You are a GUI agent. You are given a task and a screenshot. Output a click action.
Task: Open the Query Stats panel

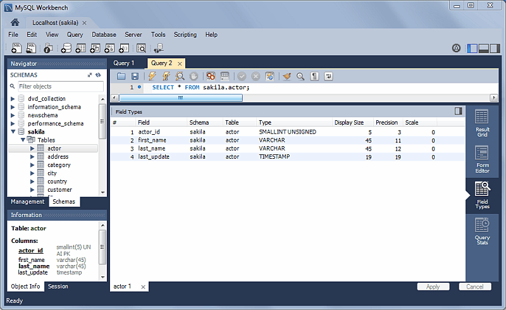pos(482,231)
